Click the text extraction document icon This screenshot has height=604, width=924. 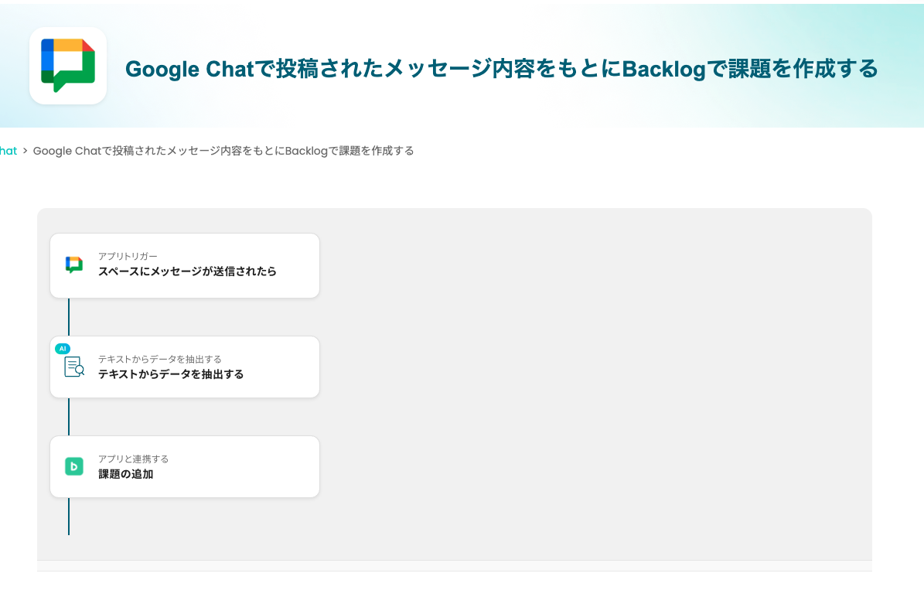tap(74, 367)
